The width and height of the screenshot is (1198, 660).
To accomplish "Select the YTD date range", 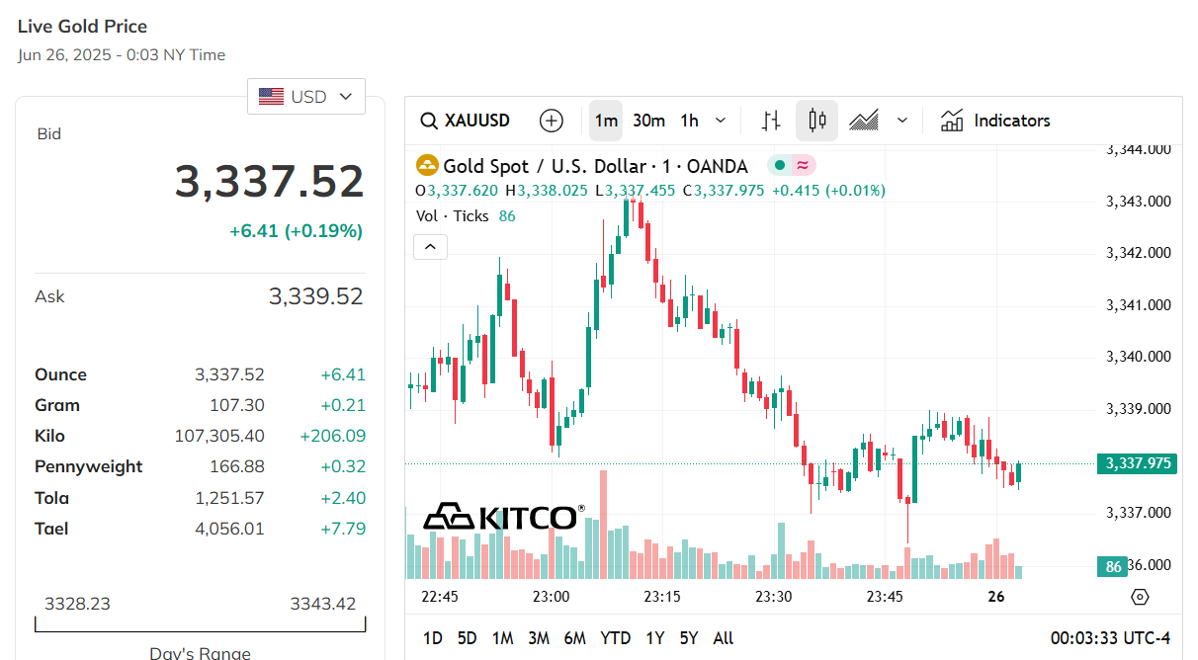I will click(x=616, y=638).
